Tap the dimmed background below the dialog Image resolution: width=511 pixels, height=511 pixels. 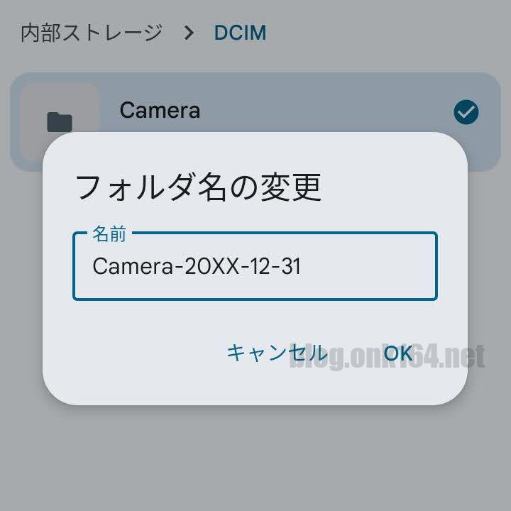[255, 458]
